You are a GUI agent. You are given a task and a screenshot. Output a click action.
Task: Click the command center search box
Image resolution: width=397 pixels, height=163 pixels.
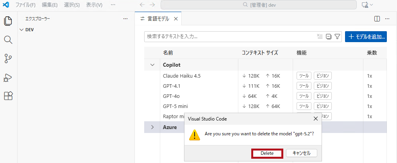pyautogui.click(x=259, y=5)
